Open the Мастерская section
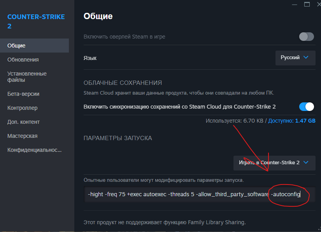This screenshot has width=321, height=232. tap(22, 136)
